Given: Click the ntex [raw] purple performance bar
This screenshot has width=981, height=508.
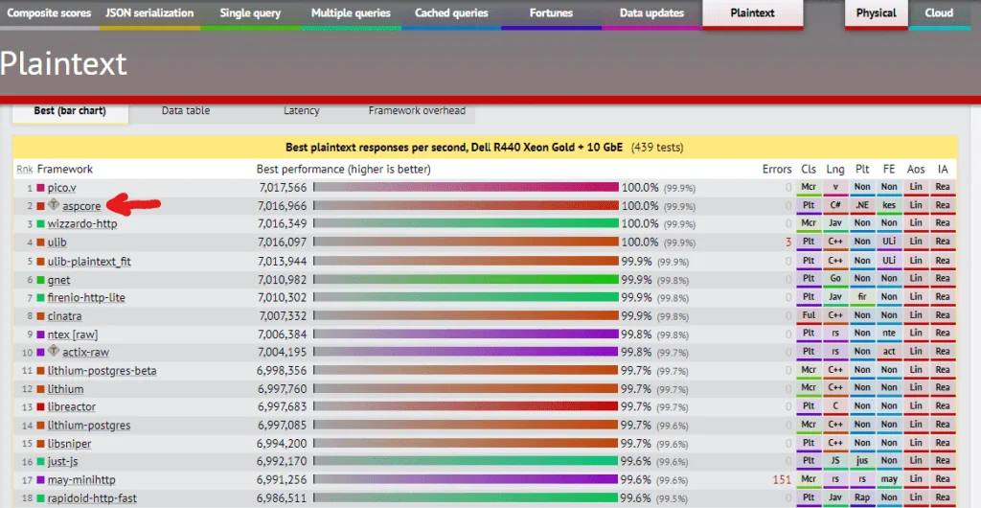Looking at the screenshot, I should click(466, 335).
